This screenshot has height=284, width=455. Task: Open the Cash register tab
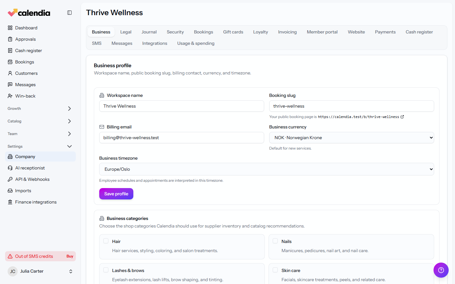coord(419,32)
